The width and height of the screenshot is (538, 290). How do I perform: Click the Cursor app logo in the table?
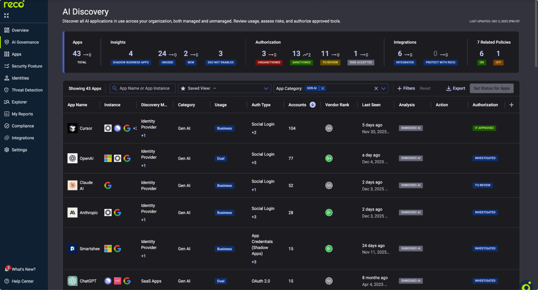(x=72, y=128)
